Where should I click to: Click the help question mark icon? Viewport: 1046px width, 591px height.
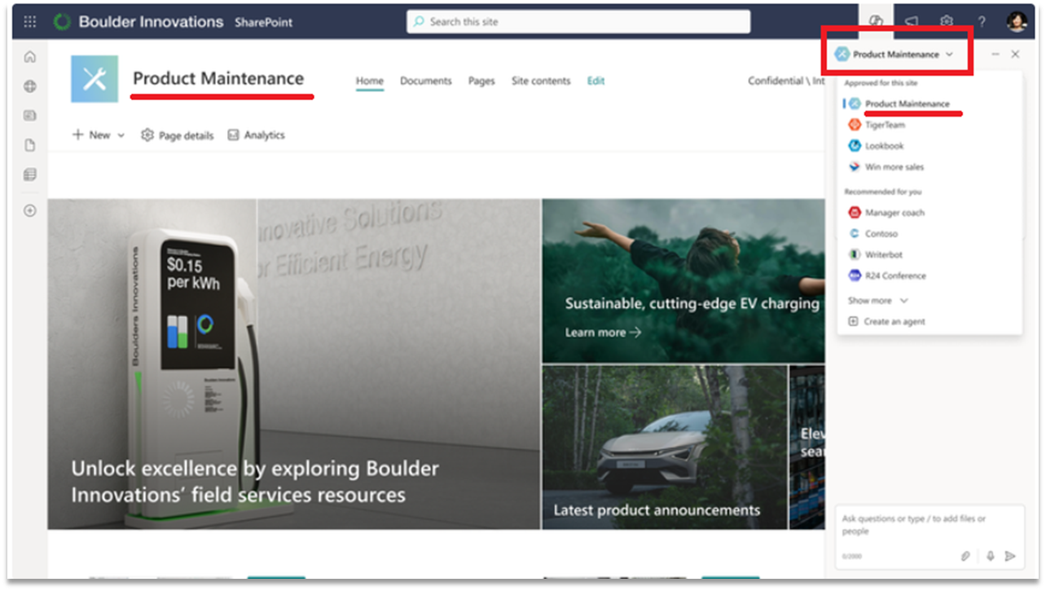[x=982, y=22]
